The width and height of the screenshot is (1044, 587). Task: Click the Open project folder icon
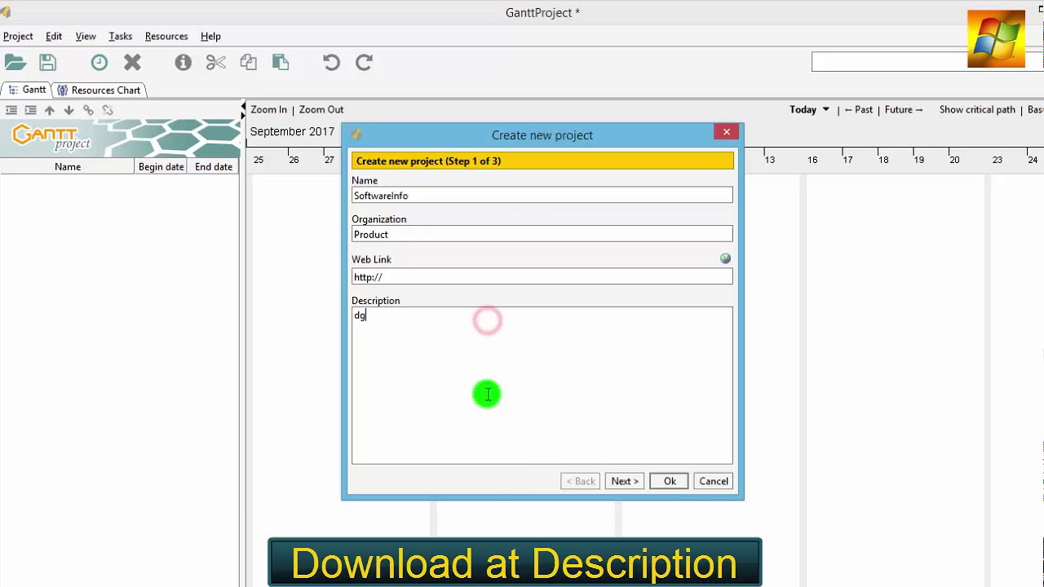pos(15,62)
